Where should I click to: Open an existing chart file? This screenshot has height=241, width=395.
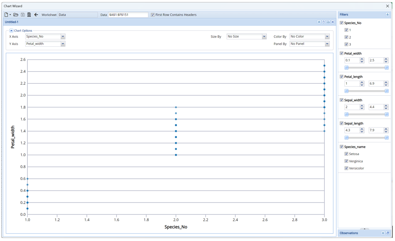tap(16, 15)
